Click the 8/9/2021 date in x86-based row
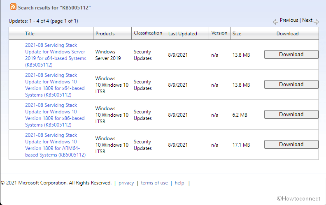 (x=178, y=115)
